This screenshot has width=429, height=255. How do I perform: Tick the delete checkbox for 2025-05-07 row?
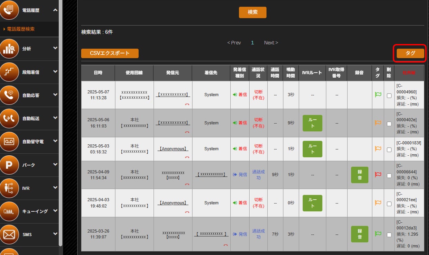click(389, 96)
